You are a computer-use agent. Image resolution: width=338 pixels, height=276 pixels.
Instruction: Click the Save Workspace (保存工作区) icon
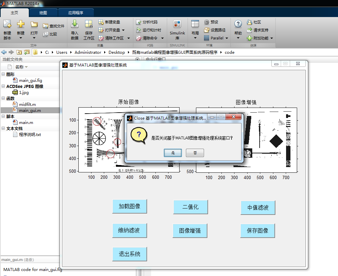(x=88, y=24)
